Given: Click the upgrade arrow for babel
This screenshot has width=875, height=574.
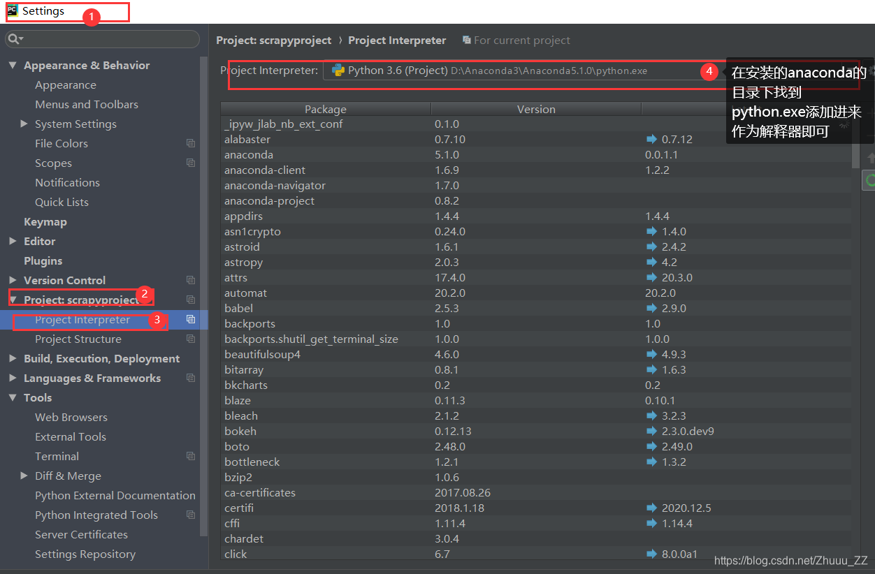Looking at the screenshot, I should (x=652, y=308).
